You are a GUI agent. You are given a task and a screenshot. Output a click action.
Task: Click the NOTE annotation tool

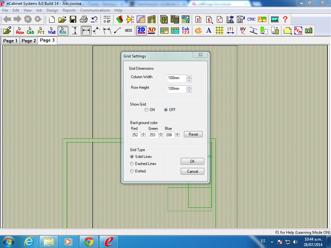tap(128, 30)
